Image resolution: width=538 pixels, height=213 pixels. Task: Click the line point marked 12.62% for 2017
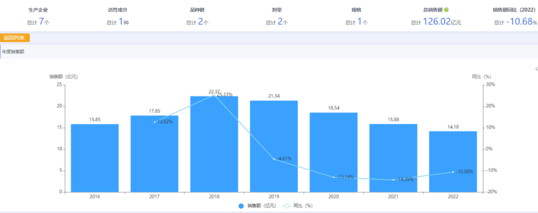(x=154, y=122)
